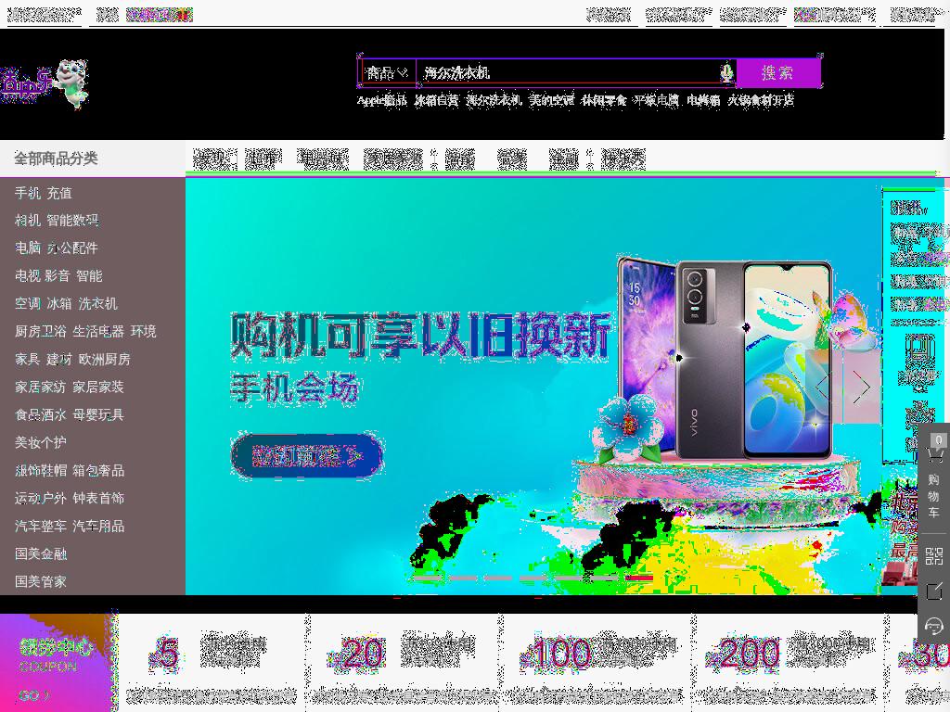Select the 家居家纺 category

pyautogui.click(x=41, y=387)
